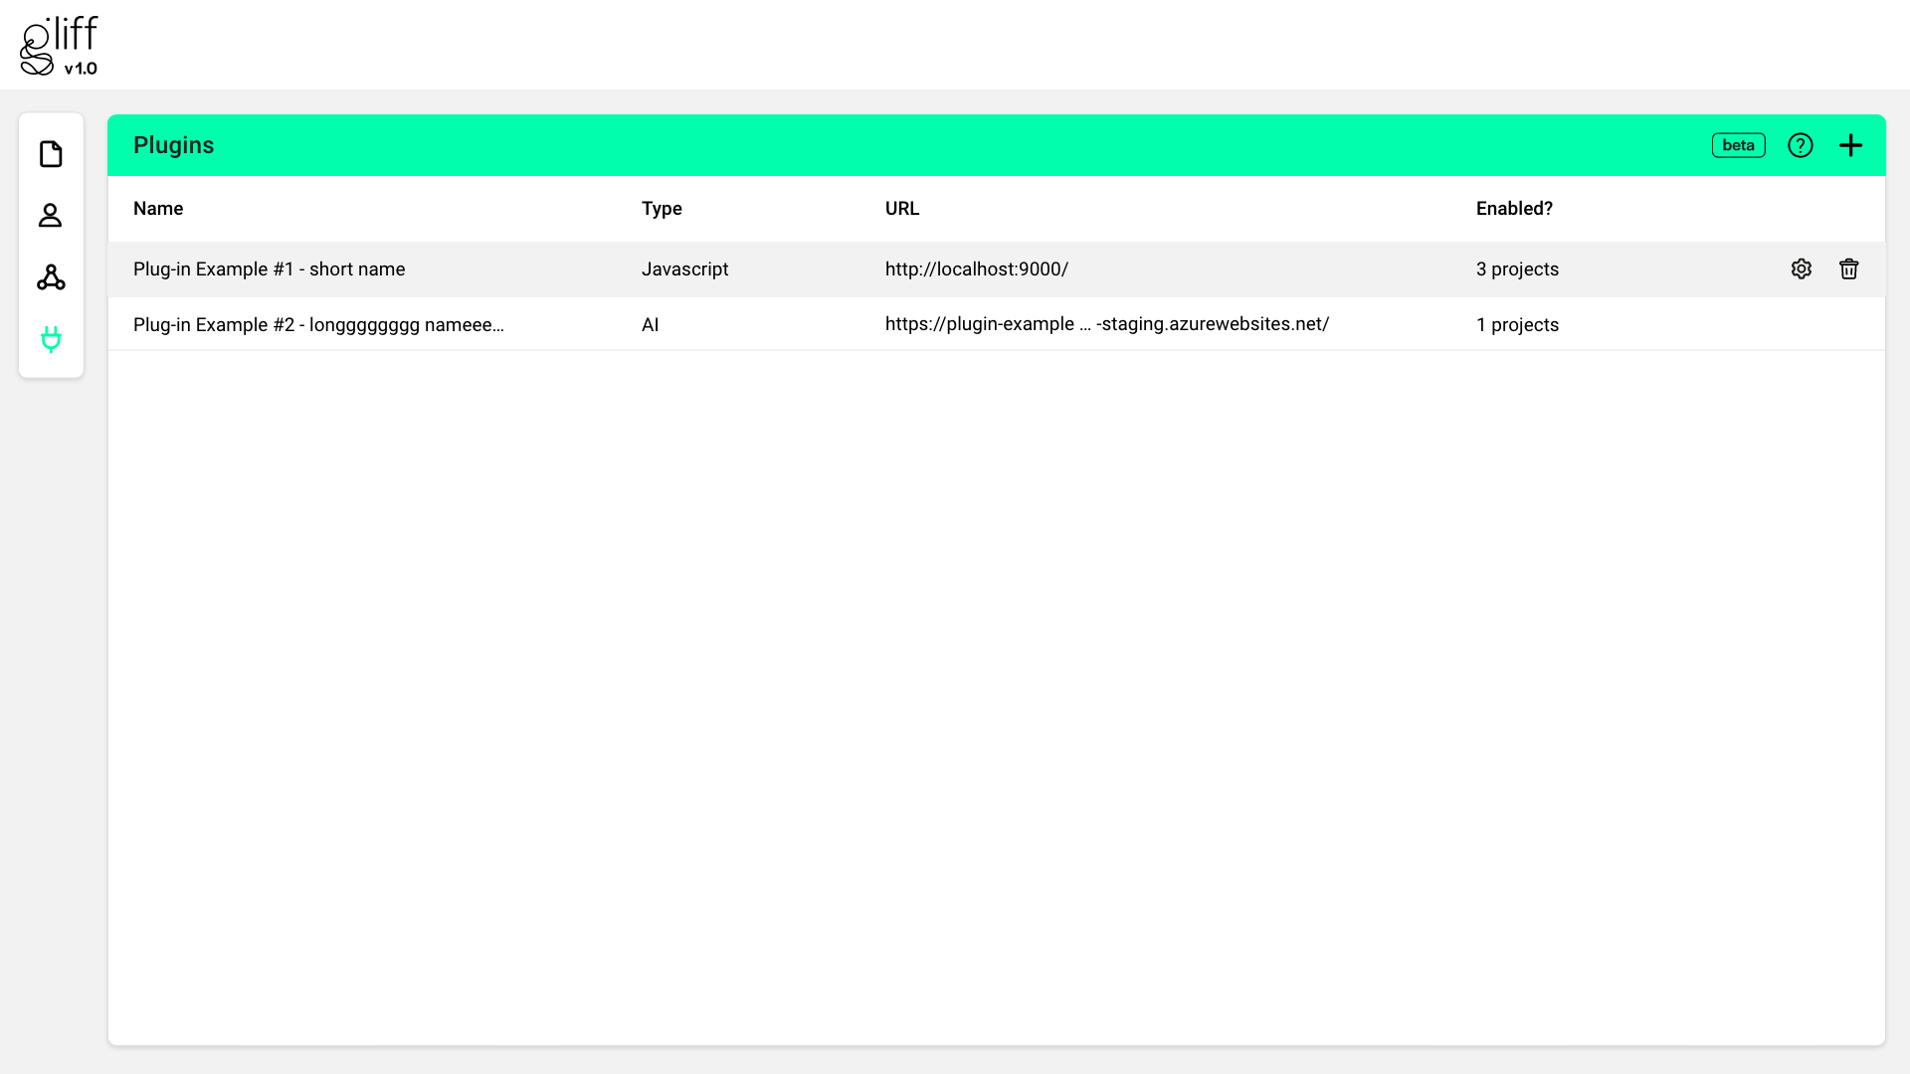Click the Enabled? column header

(1513, 209)
